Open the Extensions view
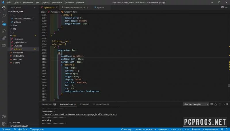230x131 pixels. pyautogui.click(x=4, y=38)
